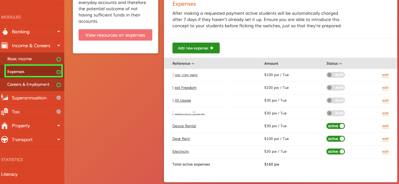
Task: Toggle the Electricity active switch
Action: (336, 152)
